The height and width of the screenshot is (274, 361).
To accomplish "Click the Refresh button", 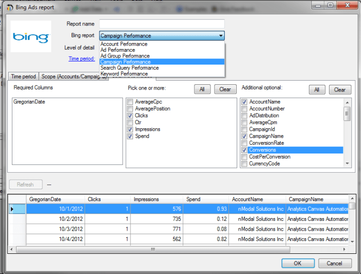I will pyautogui.click(x=26, y=185).
